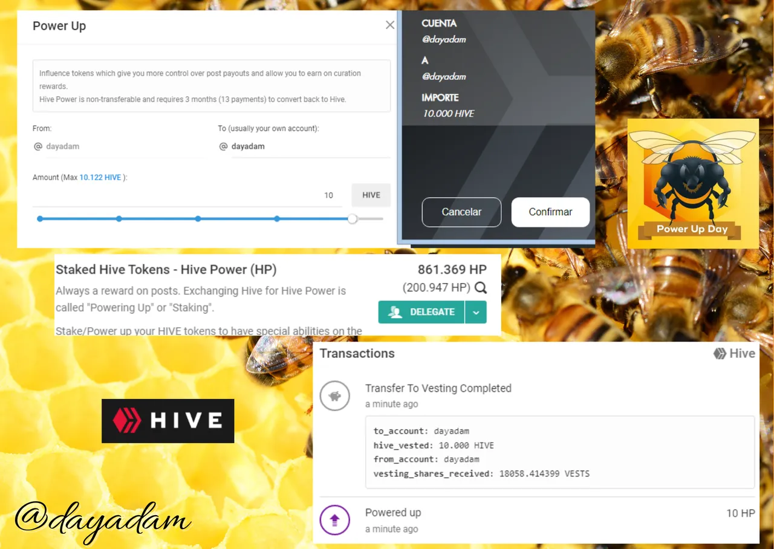This screenshot has width=774, height=549.
Task: Click the delegate person icon
Action: pos(395,312)
